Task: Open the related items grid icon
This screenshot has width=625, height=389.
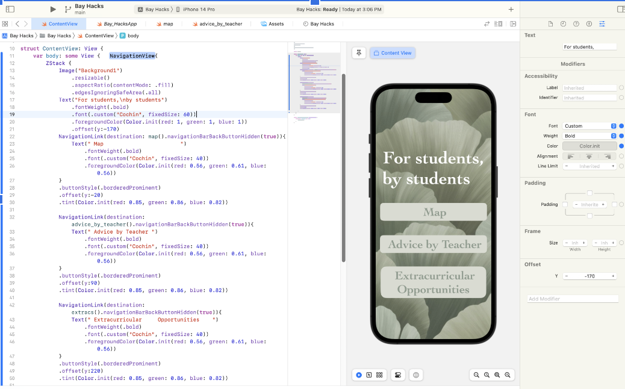Action: [5, 24]
